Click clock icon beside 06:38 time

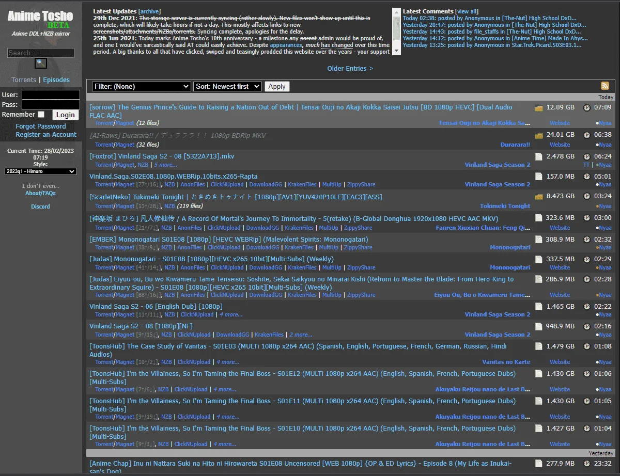click(x=586, y=135)
